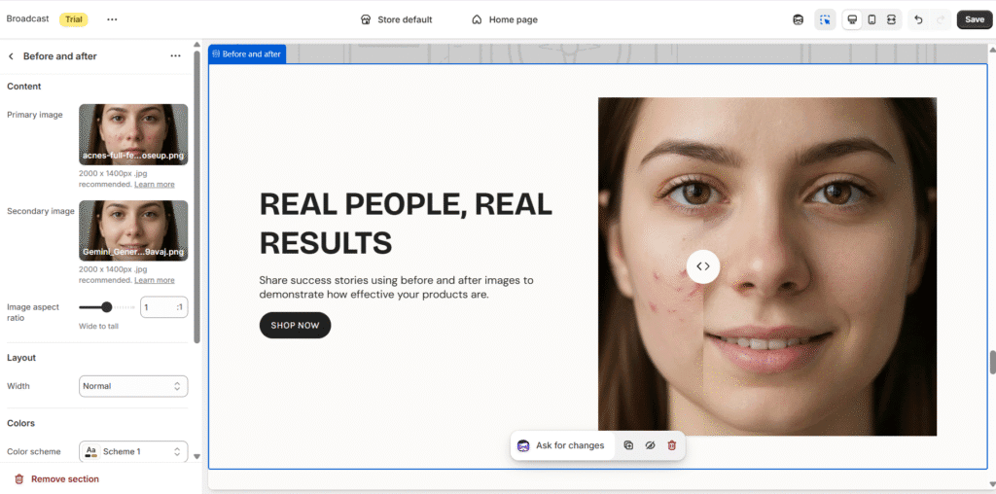Open the Width dropdown set to Normal
The width and height of the screenshot is (996, 494).
click(x=133, y=386)
